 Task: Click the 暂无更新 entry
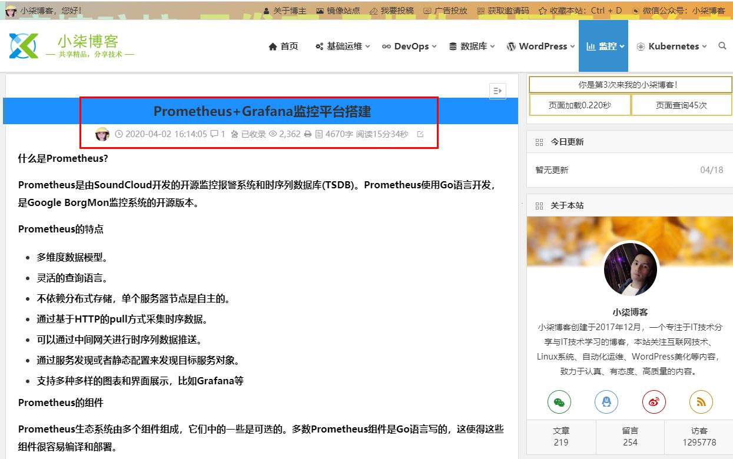click(x=552, y=170)
